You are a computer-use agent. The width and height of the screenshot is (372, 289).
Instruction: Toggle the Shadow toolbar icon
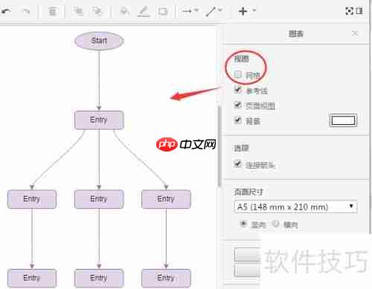click(163, 11)
